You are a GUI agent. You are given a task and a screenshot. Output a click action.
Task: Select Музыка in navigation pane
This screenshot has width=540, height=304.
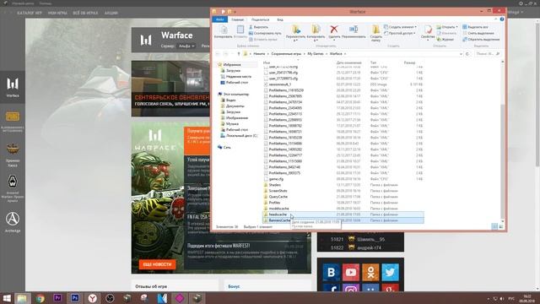pyautogui.click(x=229, y=124)
